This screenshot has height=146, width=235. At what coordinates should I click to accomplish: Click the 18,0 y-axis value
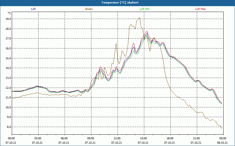(x=8, y=29)
